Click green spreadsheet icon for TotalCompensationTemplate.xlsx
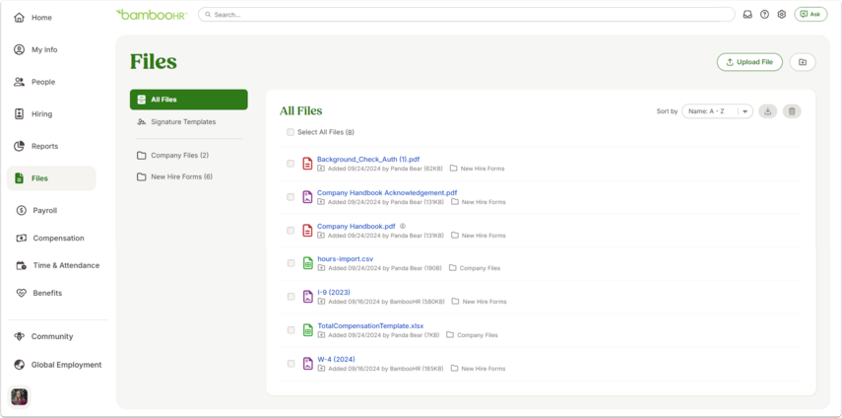This screenshot has width=842, height=418. [x=307, y=330]
